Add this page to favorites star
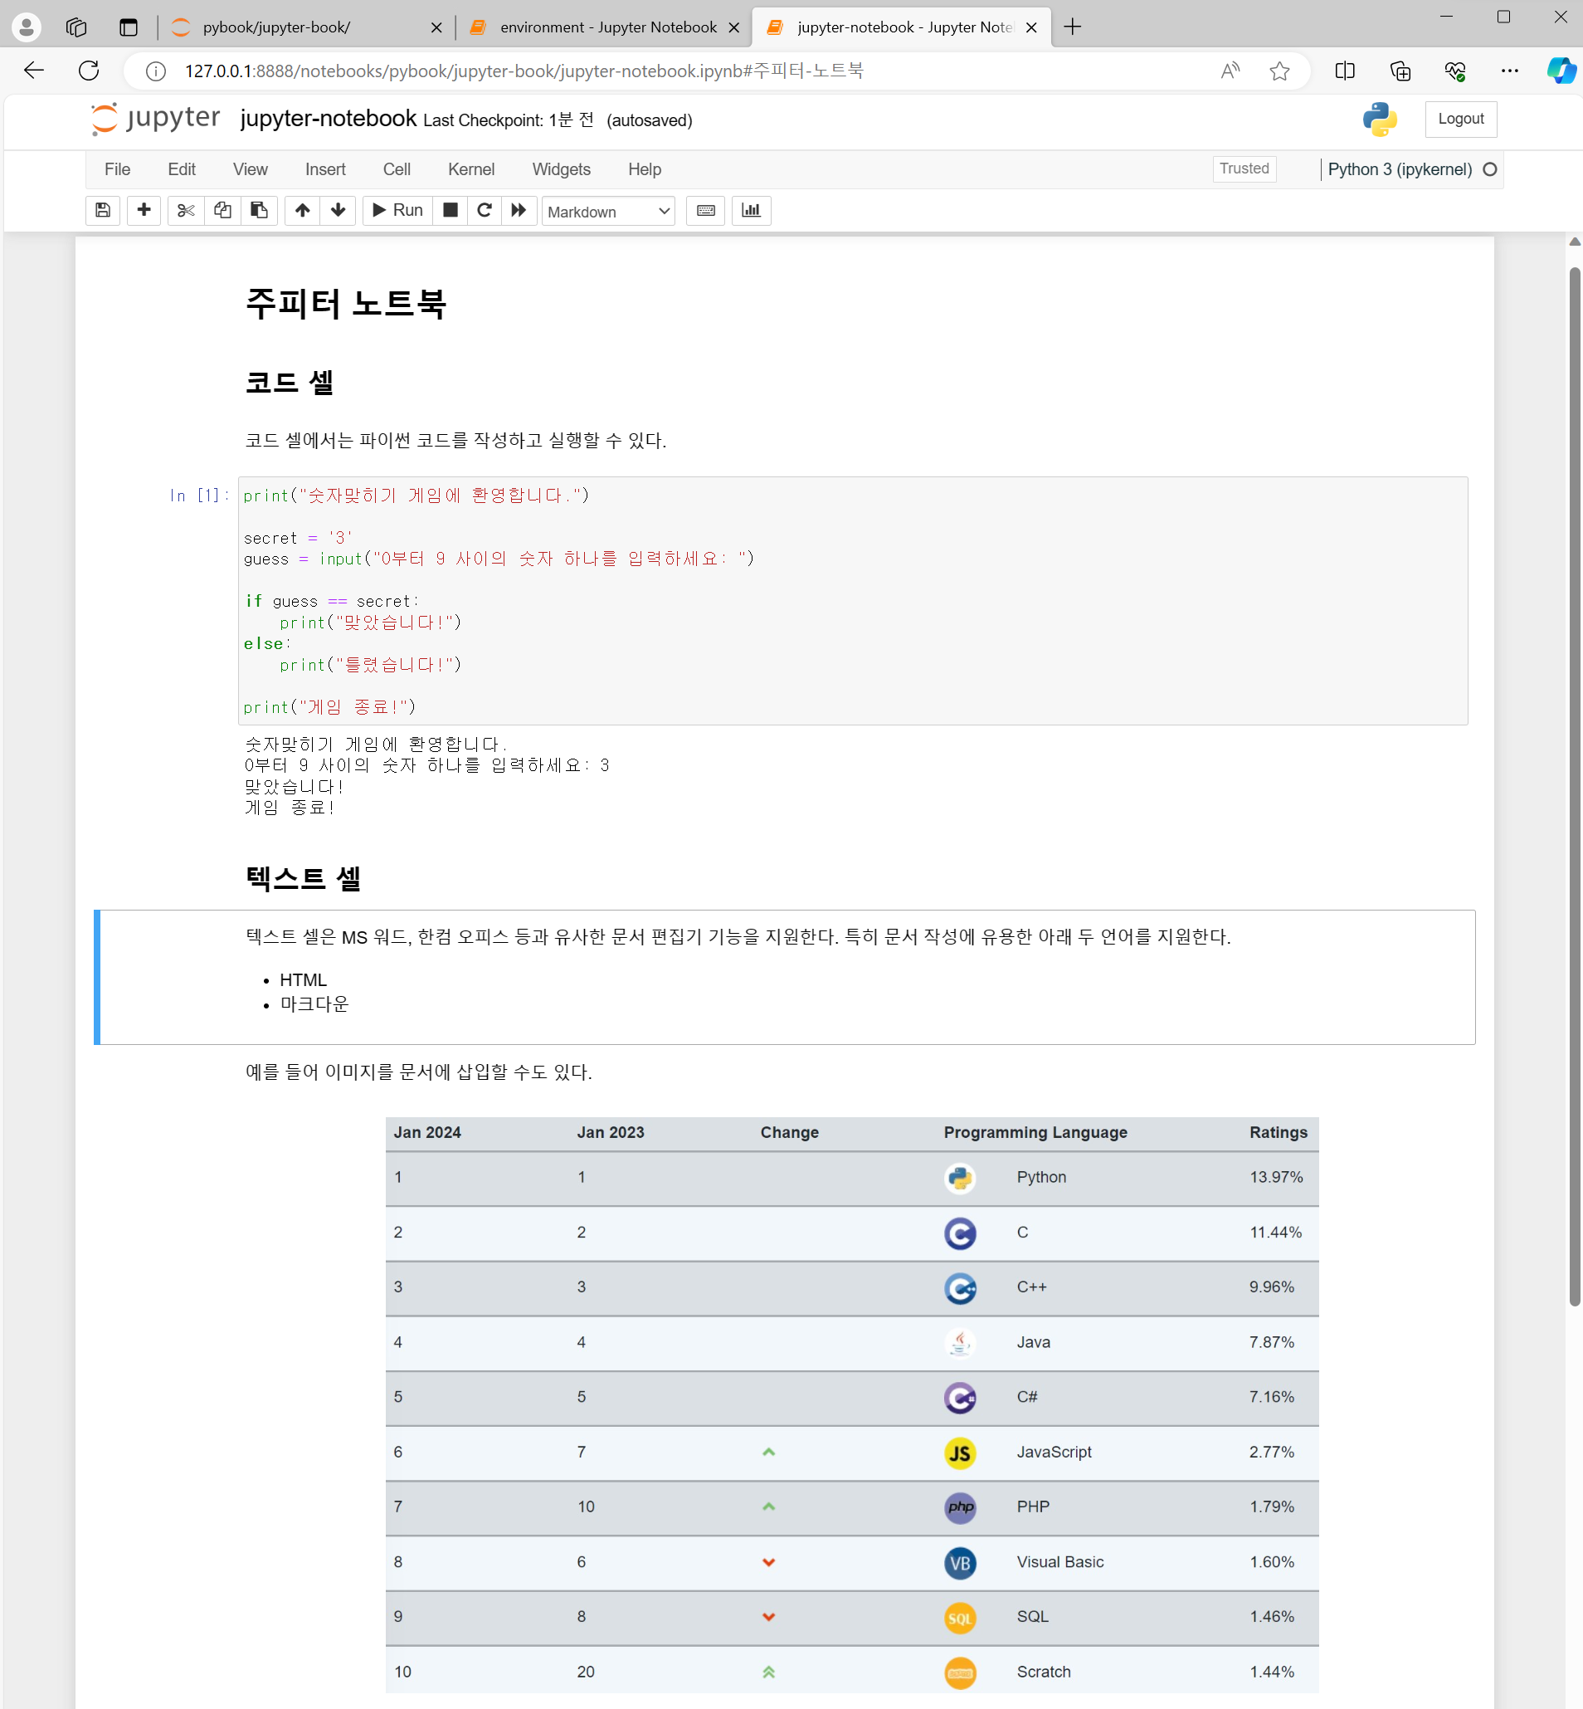Image resolution: width=1583 pixels, height=1709 pixels. (1280, 71)
